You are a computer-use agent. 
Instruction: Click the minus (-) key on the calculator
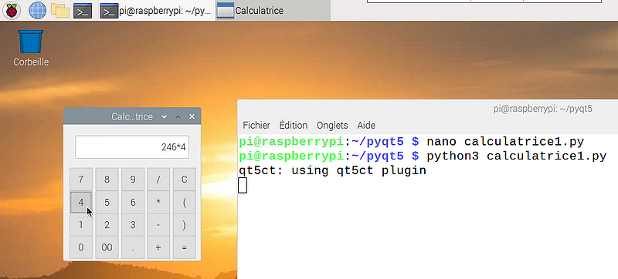(x=158, y=225)
